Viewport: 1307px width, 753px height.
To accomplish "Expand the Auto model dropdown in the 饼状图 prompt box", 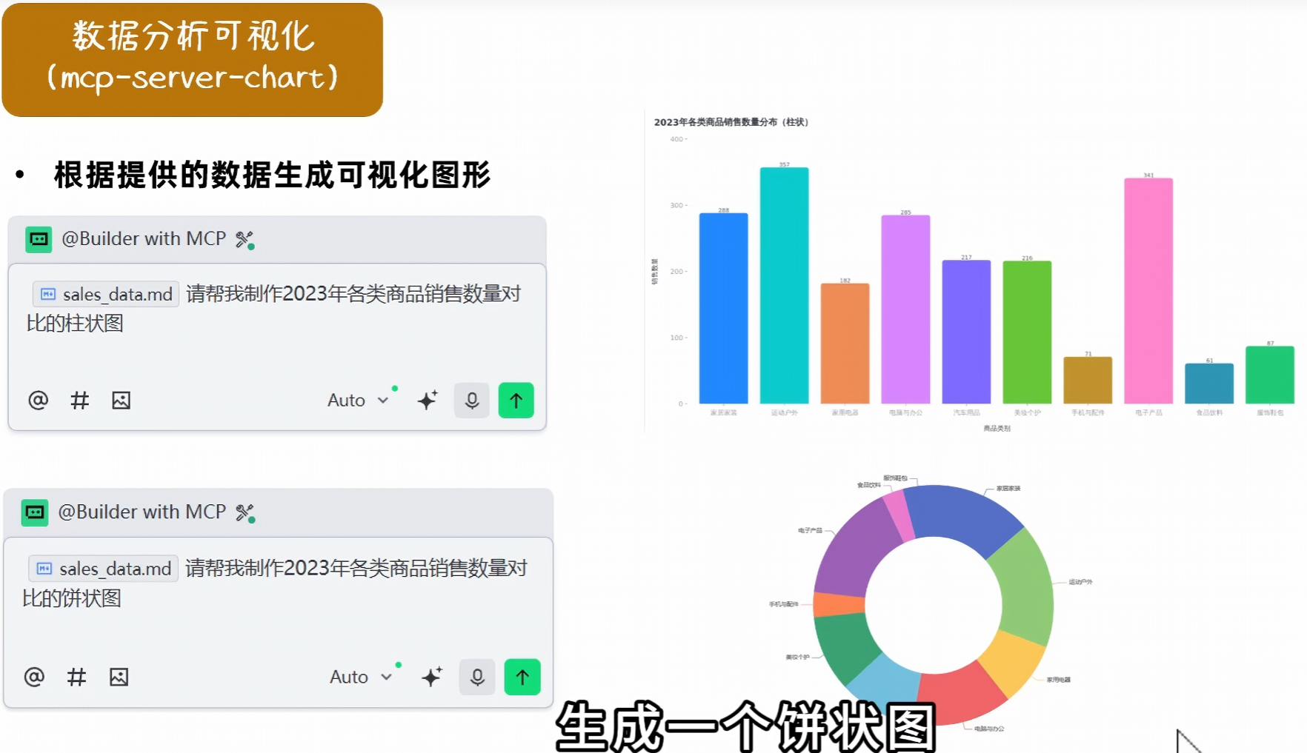I will (x=361, y=677).
